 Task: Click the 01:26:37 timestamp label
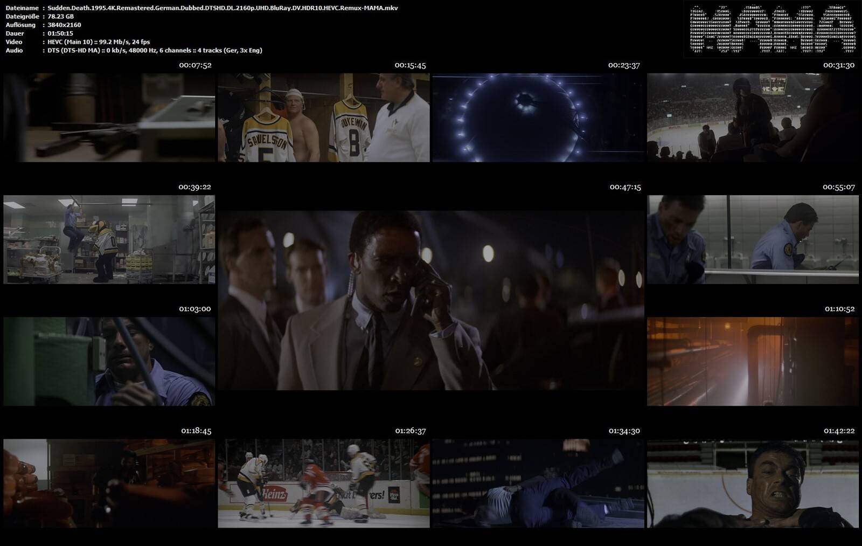click(x=411, y=431)
